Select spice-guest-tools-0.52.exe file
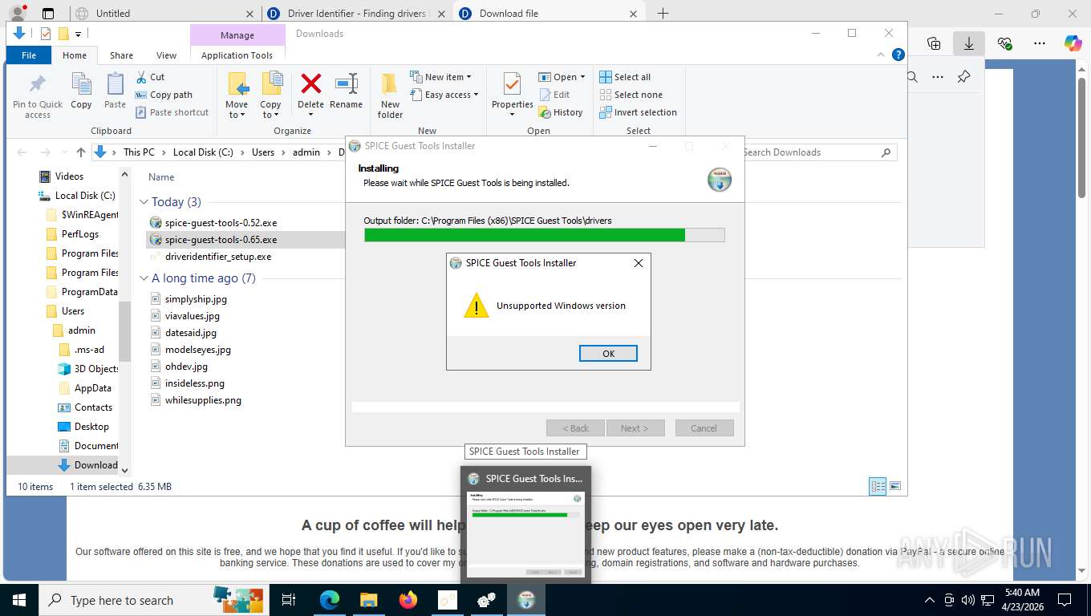 [221, 222]
